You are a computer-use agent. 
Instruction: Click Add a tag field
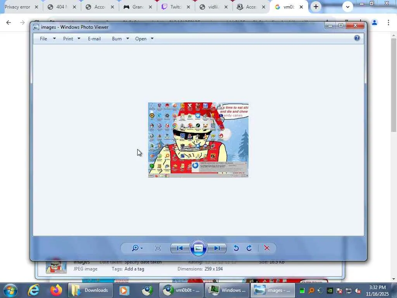pyautogui.click(x=134, y=269)
